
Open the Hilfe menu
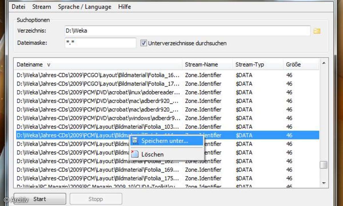[x=124, y=7]
